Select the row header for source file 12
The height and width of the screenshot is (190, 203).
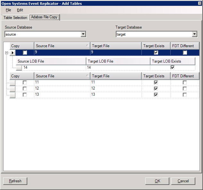click(x=13, y=89)
